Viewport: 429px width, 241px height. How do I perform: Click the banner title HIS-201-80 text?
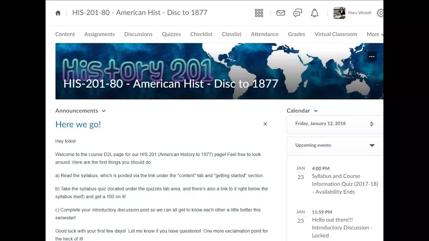pyautogui.click(x=171, y=84)
